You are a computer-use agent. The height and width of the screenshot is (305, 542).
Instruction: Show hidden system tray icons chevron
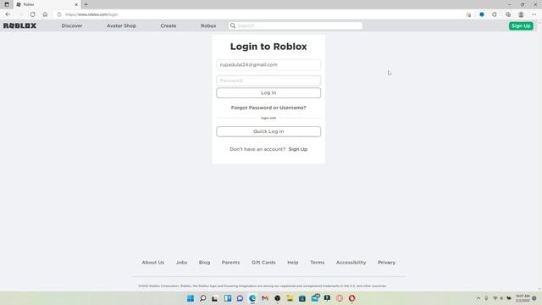[x=478, y=298]
